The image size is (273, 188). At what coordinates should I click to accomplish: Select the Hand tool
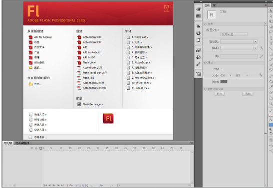click(x=271, y=98)
